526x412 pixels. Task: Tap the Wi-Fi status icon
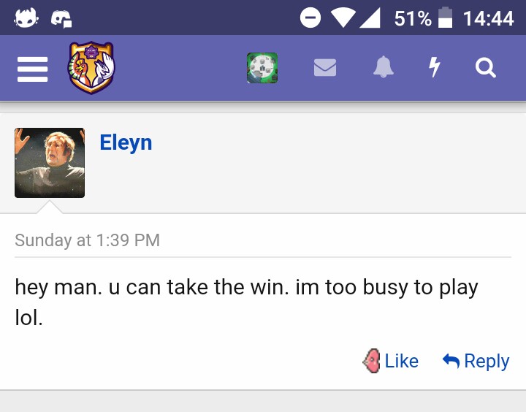[x=340, y=18]
